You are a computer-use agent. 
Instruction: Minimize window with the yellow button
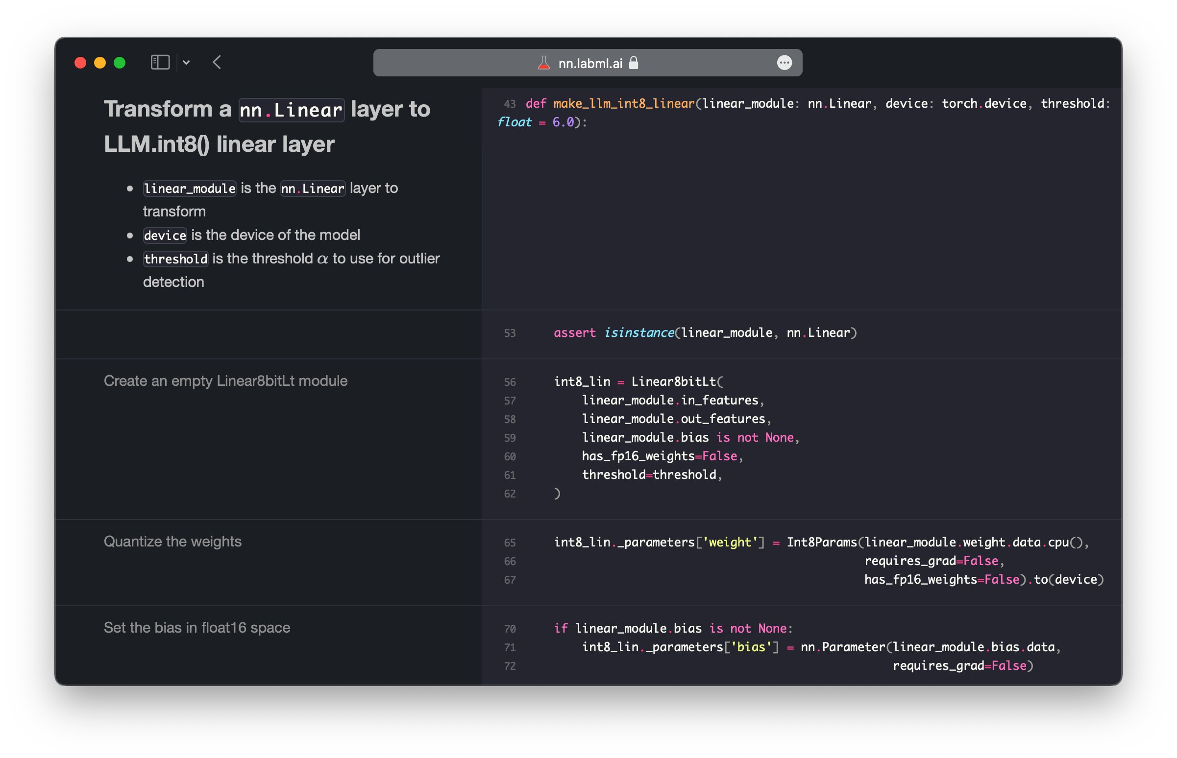[100, 63]
